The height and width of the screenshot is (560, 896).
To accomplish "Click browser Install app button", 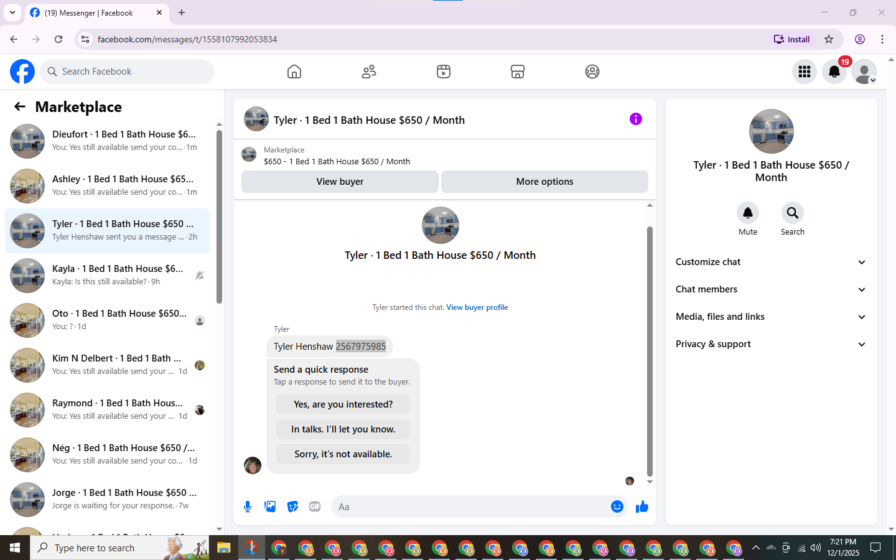I will 792,39.
